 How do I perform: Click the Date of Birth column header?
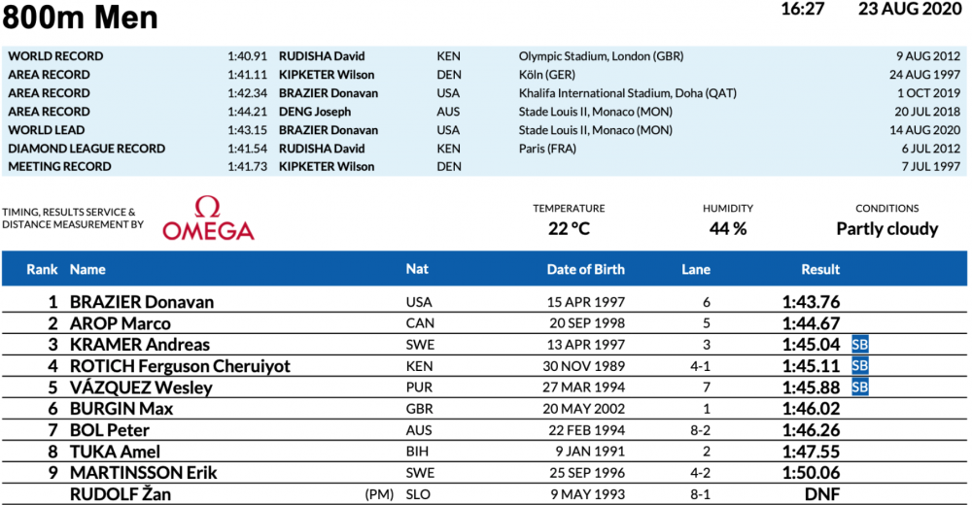pos(585,269)
